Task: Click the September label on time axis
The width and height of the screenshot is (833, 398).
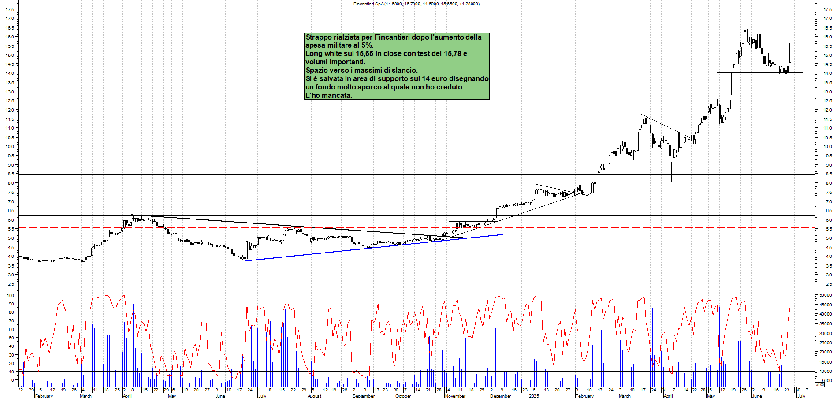Action: [x=364, y=396]
